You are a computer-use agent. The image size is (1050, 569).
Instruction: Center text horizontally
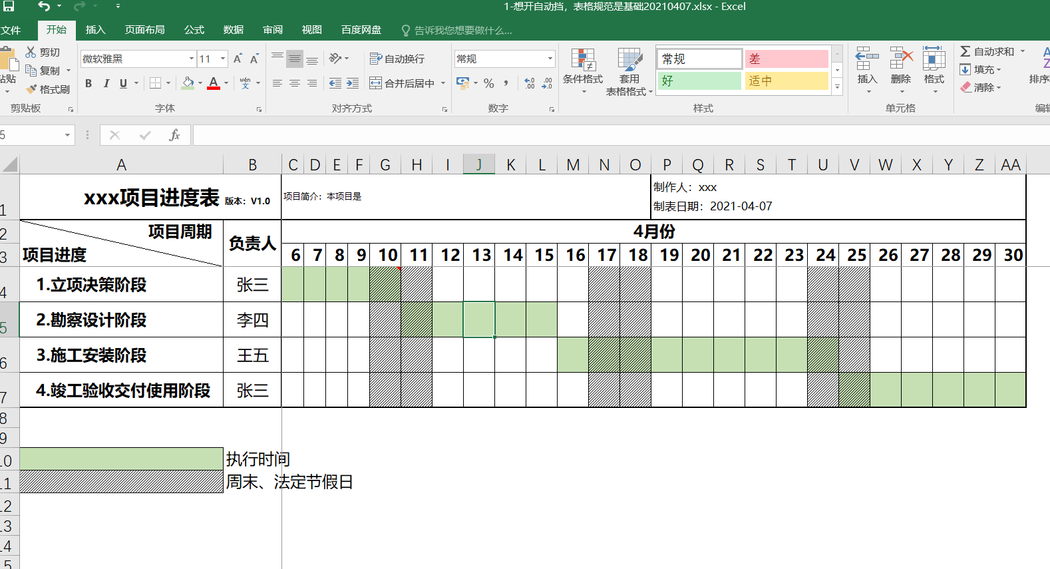pos(295,83)
